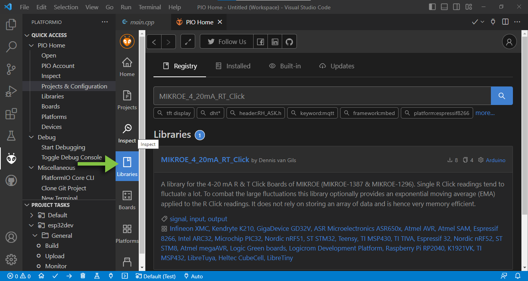Click the expand fullscreen arrows button
Image resolution: width=528 pixels, height=281 pixels.
point(188,42)
